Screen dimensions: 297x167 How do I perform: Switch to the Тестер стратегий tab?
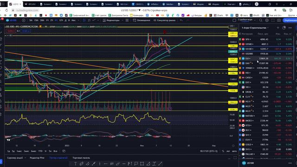(x=58, y=158)
